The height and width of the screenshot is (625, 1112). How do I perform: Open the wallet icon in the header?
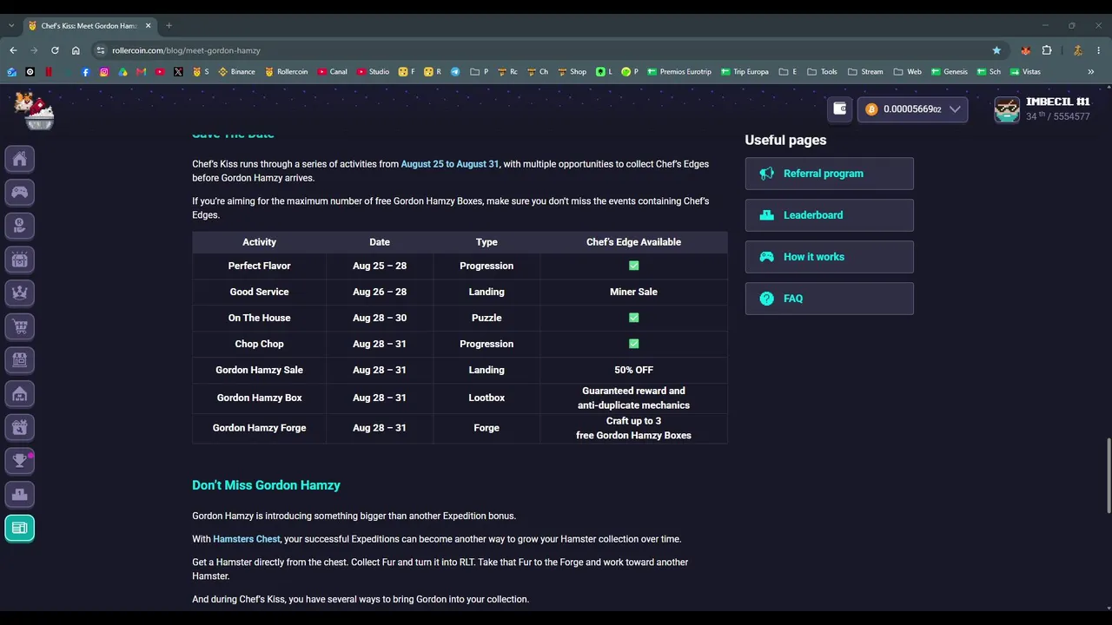click(x=839, y=109)
